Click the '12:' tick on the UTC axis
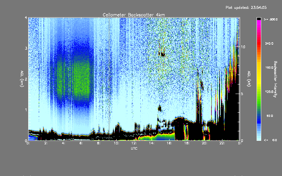This screenshot has width=282, height=176. tap(134, 143)
